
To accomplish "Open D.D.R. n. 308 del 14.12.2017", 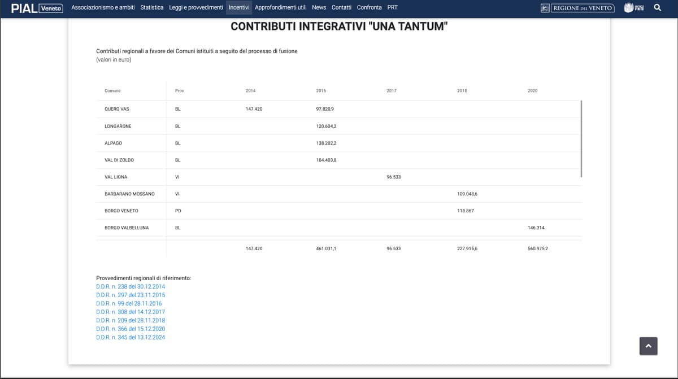I will click(131, 312).
